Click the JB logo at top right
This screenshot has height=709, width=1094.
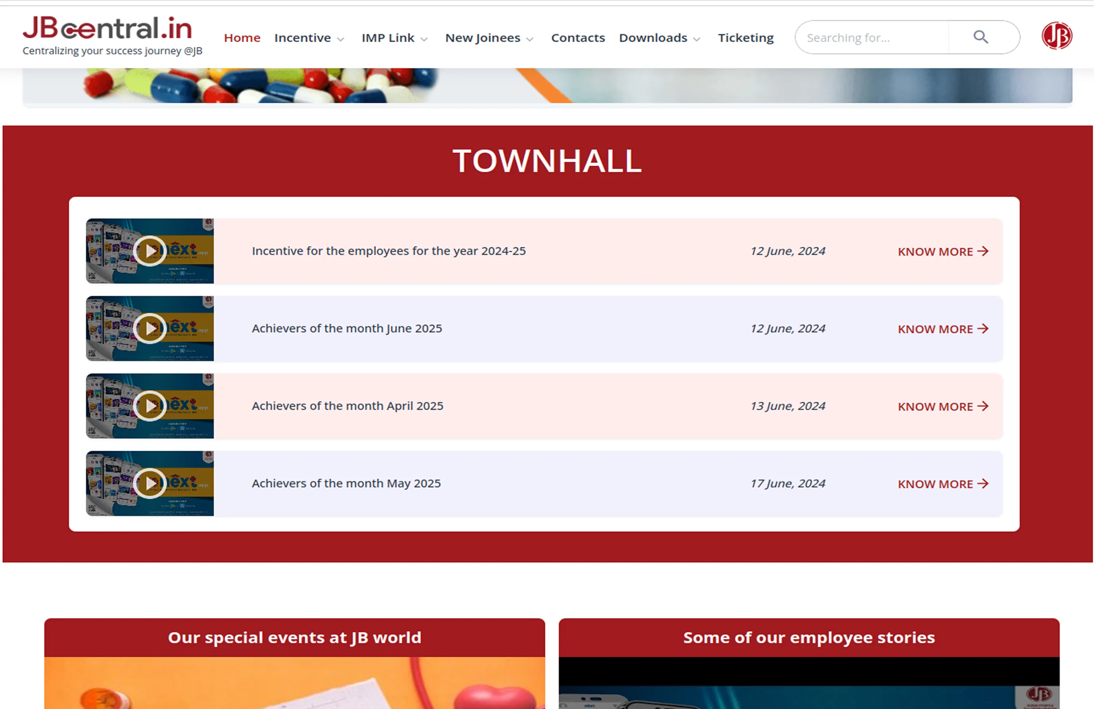click(1056, 35)
